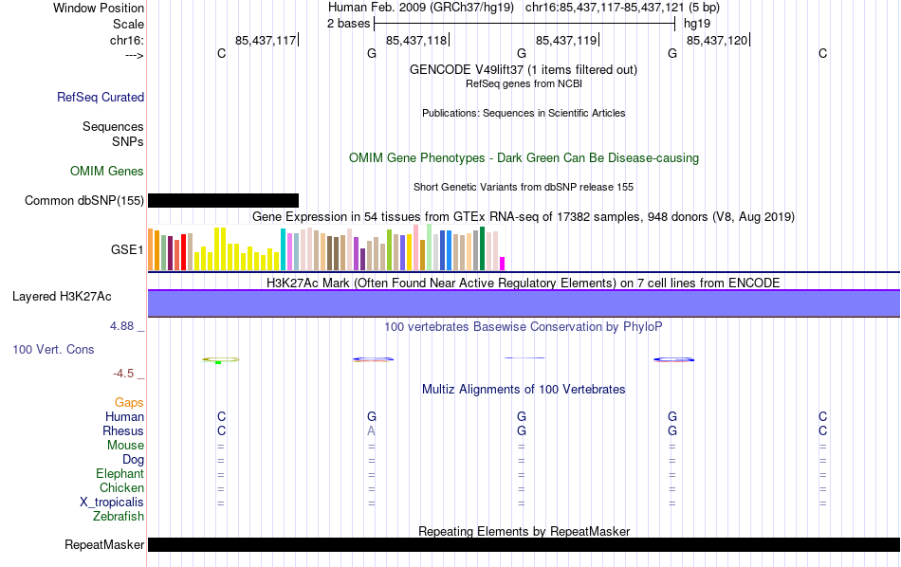Click the PhyloP lower value -4.5

(x=123, y=374)
